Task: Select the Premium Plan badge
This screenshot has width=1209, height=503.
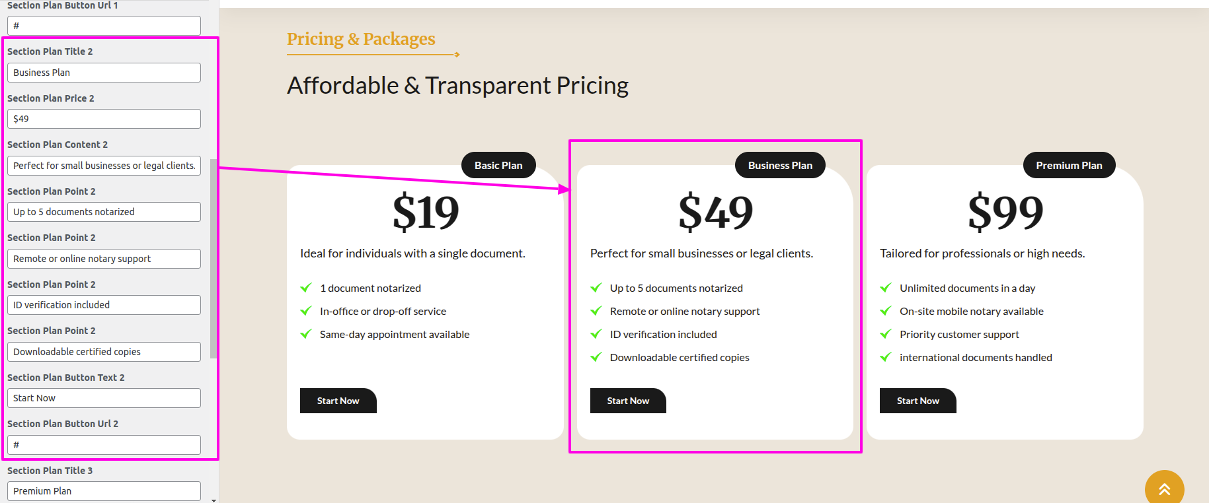Action: click(1069, 165)
